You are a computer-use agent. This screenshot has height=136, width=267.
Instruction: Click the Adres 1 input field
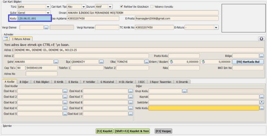click(x=139, y=50)
